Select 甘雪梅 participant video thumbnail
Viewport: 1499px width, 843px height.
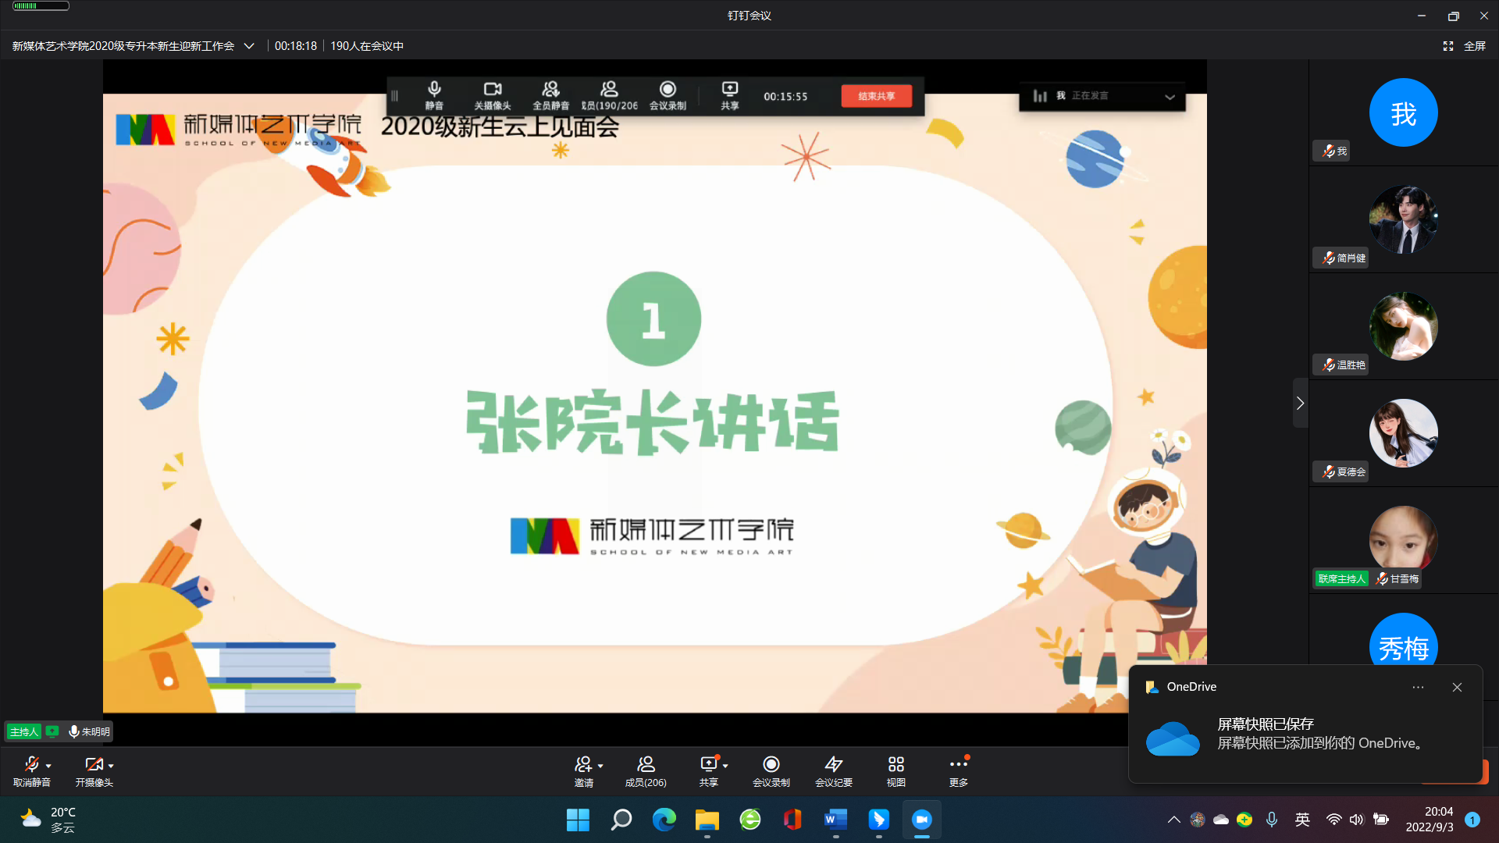(x=1403, y=539)
